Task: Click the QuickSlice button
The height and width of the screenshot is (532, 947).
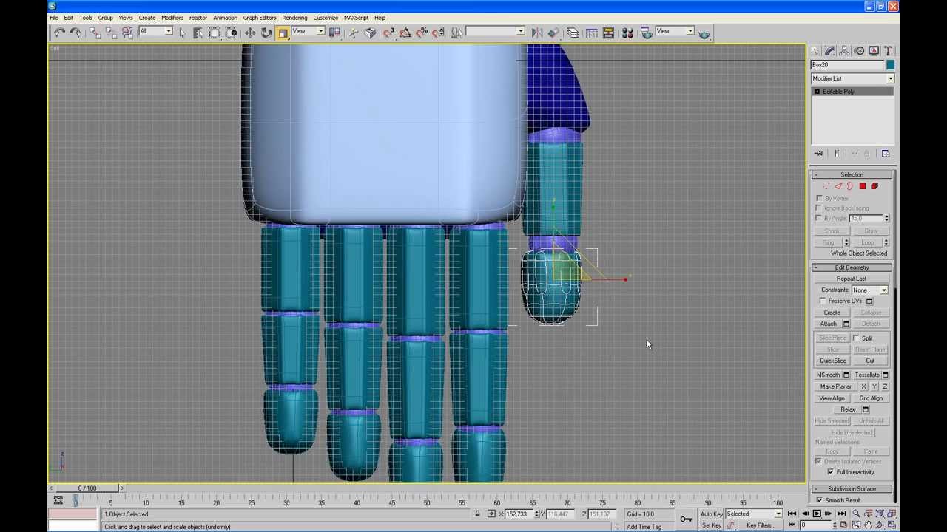Action: point(833,361)
